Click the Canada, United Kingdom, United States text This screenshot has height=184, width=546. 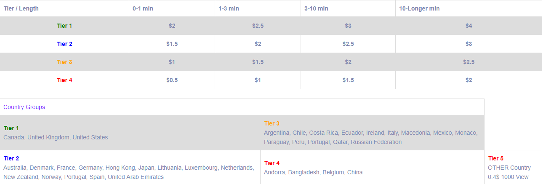tap(56, 137)
